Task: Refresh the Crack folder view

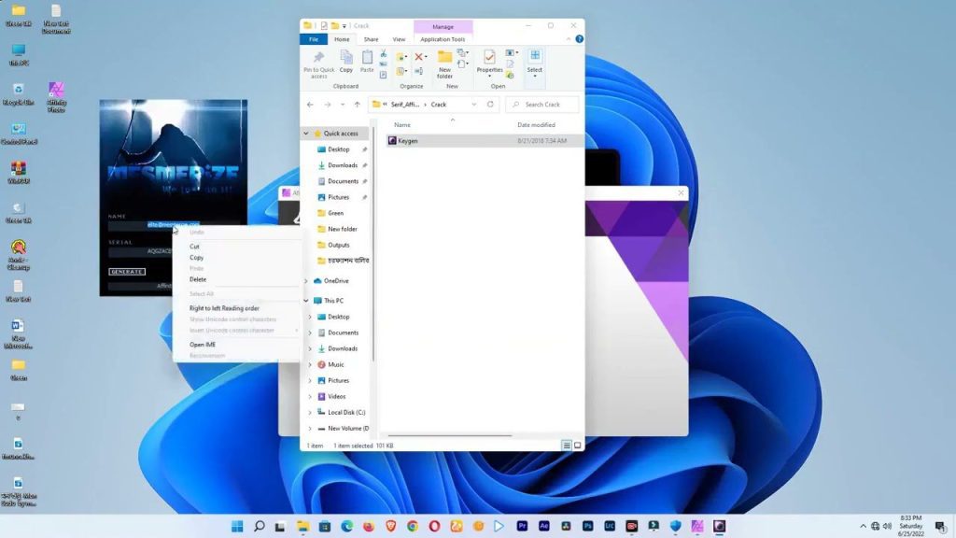Action: (492, 104)
